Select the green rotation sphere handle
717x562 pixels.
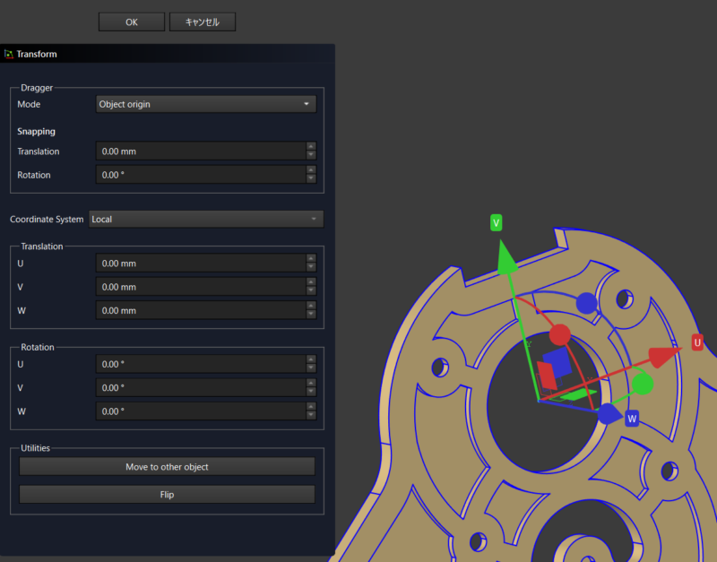(x=643, y=385)
